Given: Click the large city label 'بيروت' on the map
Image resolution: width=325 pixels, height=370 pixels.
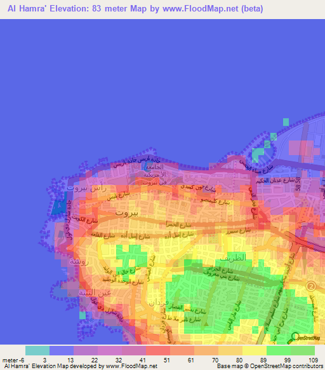Looking at the screenshot, I should coord(126,213).
